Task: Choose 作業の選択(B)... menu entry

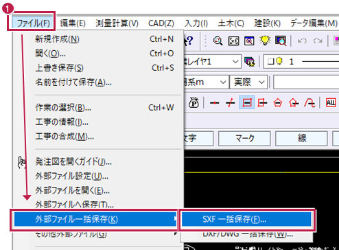Action: click(x=104, y=107)
